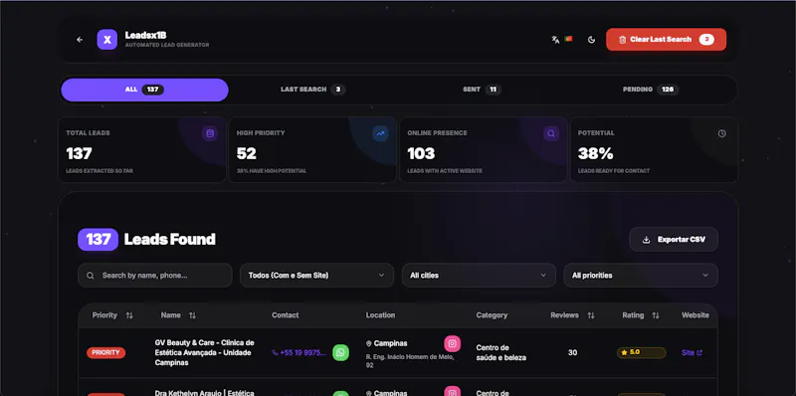Click the Contact column header
This screenshot has width=796, height=396.
[286, 315]
